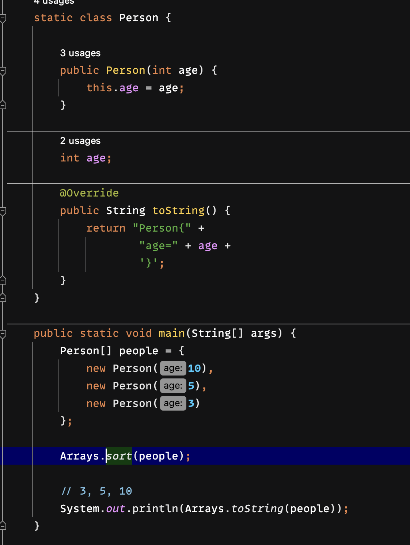The image size is (410, 545).
Task: Click fold end marker of Person class
Action: 3,298
